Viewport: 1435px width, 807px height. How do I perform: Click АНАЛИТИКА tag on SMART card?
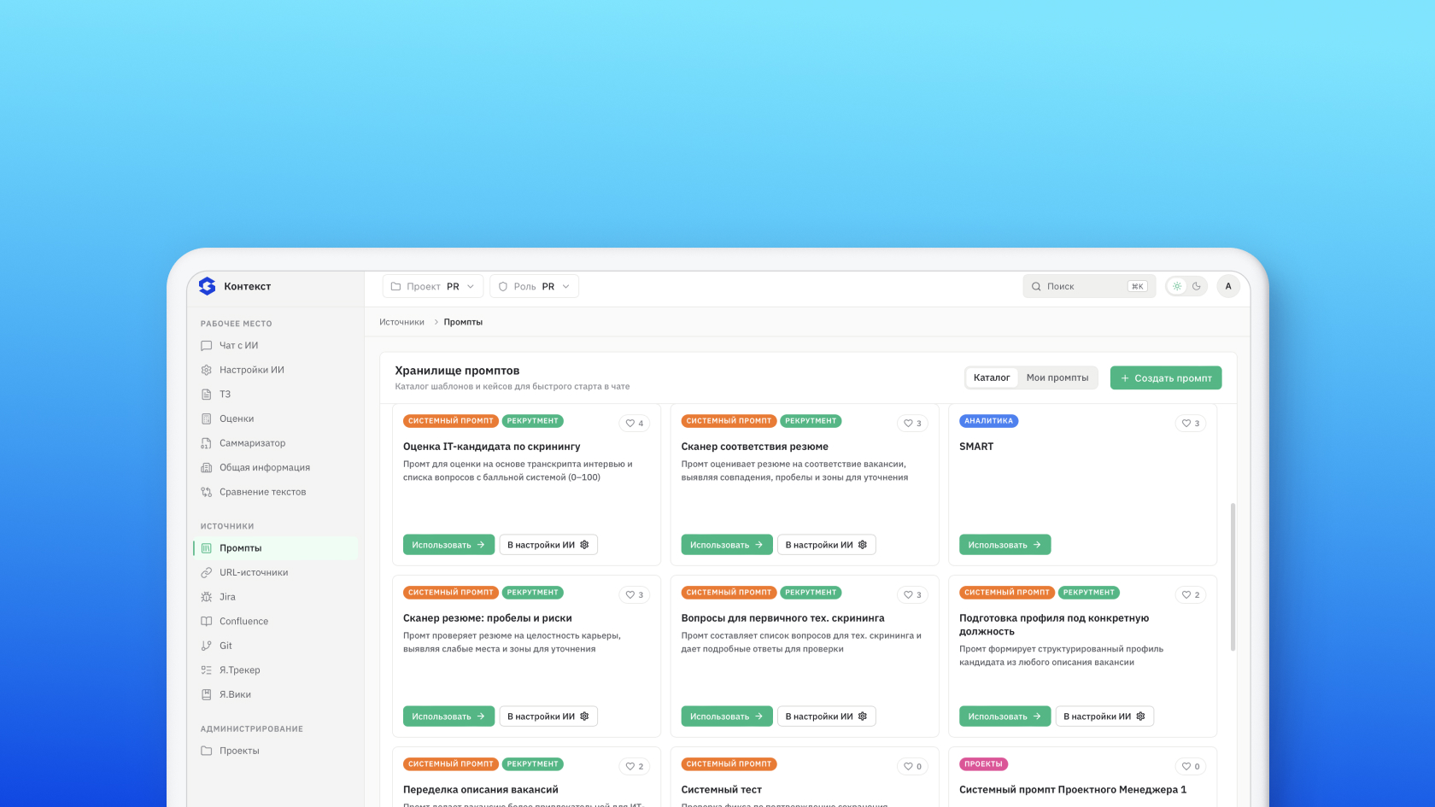(x=988, y=421)
